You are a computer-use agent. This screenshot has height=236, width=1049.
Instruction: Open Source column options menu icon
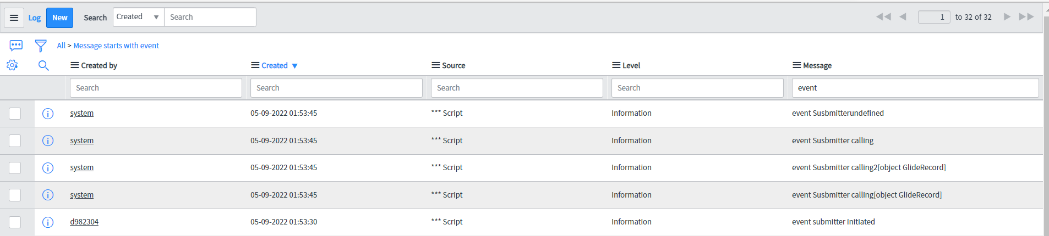(x=435, y=65)
